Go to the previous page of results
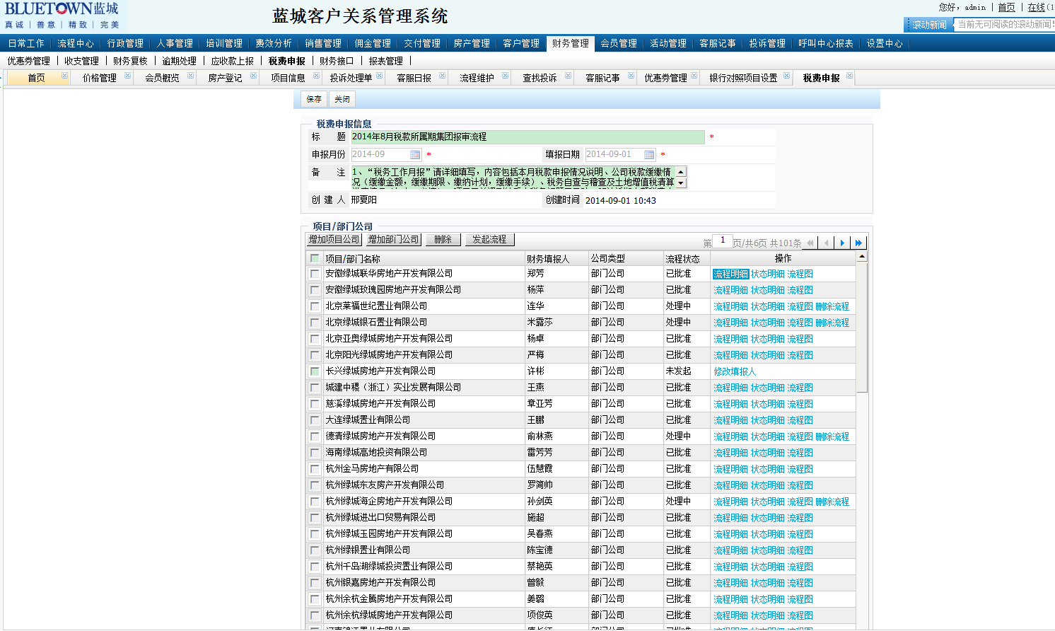The image size is (1055, 631). (826, 243)
